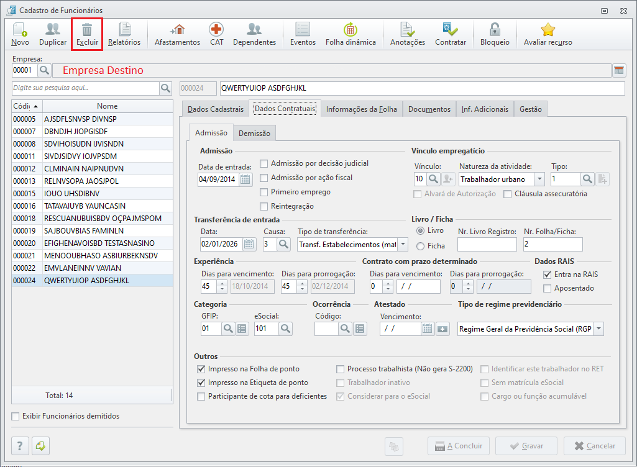Expand the Natureza da atividade dropdown
This screenshot has height=467, width=637.
point(539,179)
